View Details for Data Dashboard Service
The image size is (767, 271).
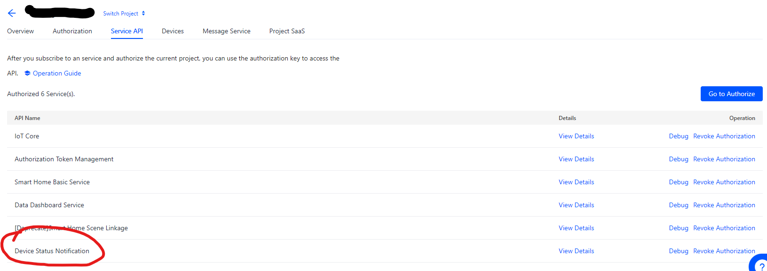coord(576,205)
